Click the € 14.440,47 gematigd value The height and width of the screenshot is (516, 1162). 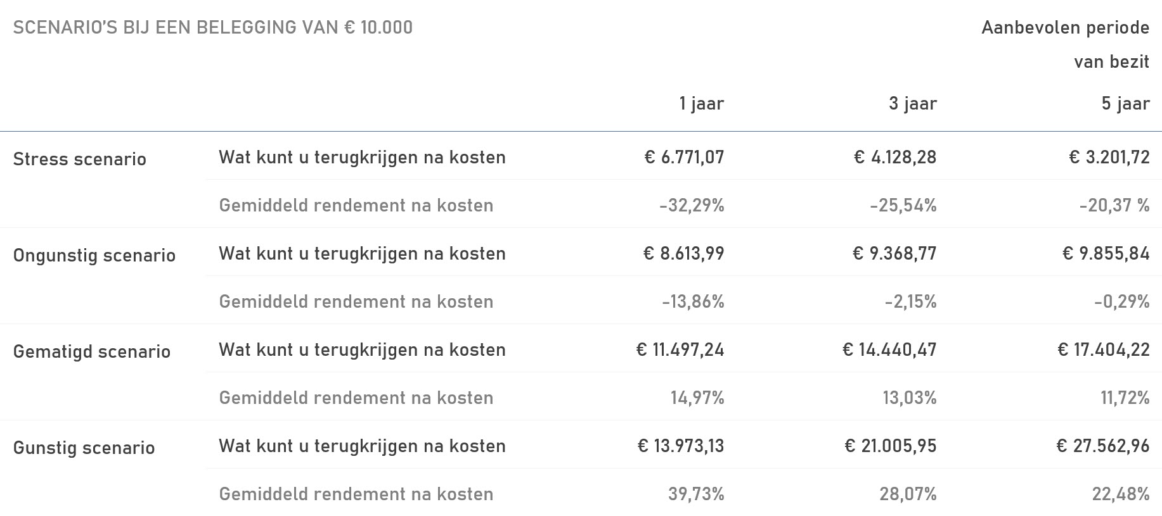pyautogui.click(x=889, y=349)
